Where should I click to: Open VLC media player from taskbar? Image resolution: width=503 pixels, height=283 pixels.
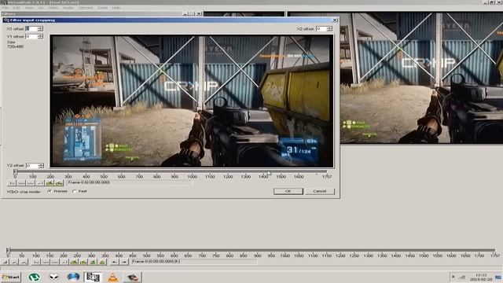coord(112,277)
